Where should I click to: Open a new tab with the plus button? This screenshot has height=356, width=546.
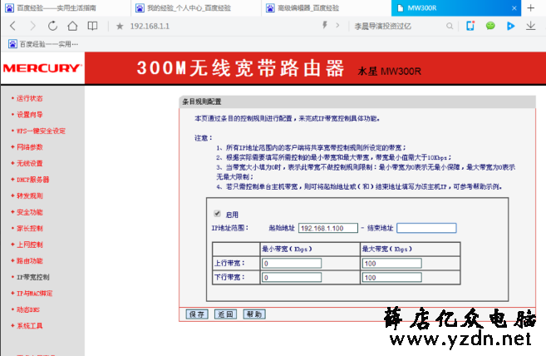(531, 7)
